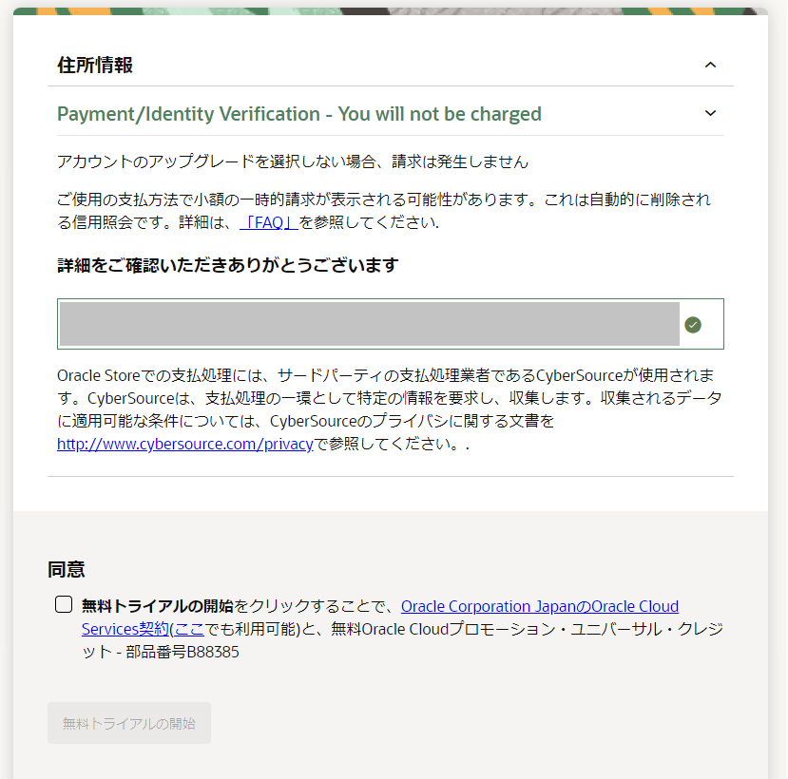Screen dimensions: 788x779
Task: Tick the 無料トライアルの開始 agreement checkbox
Action: point(64,604)
